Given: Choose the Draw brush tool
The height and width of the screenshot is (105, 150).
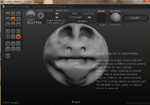Looking at the screenshot, I should pos(8,19).
